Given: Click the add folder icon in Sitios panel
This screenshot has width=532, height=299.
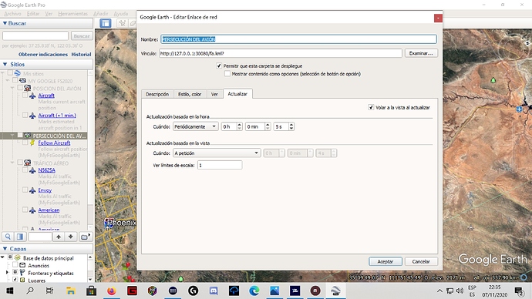Looking at the screenshot, I should pyautogui.click(x=85, y=237).
